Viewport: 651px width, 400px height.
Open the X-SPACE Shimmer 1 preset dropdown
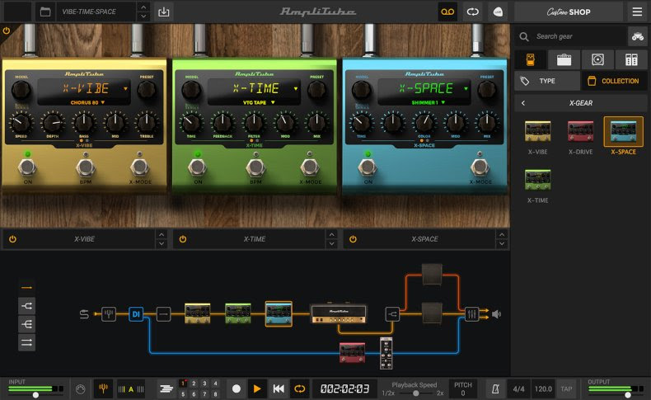coord(424,102)
